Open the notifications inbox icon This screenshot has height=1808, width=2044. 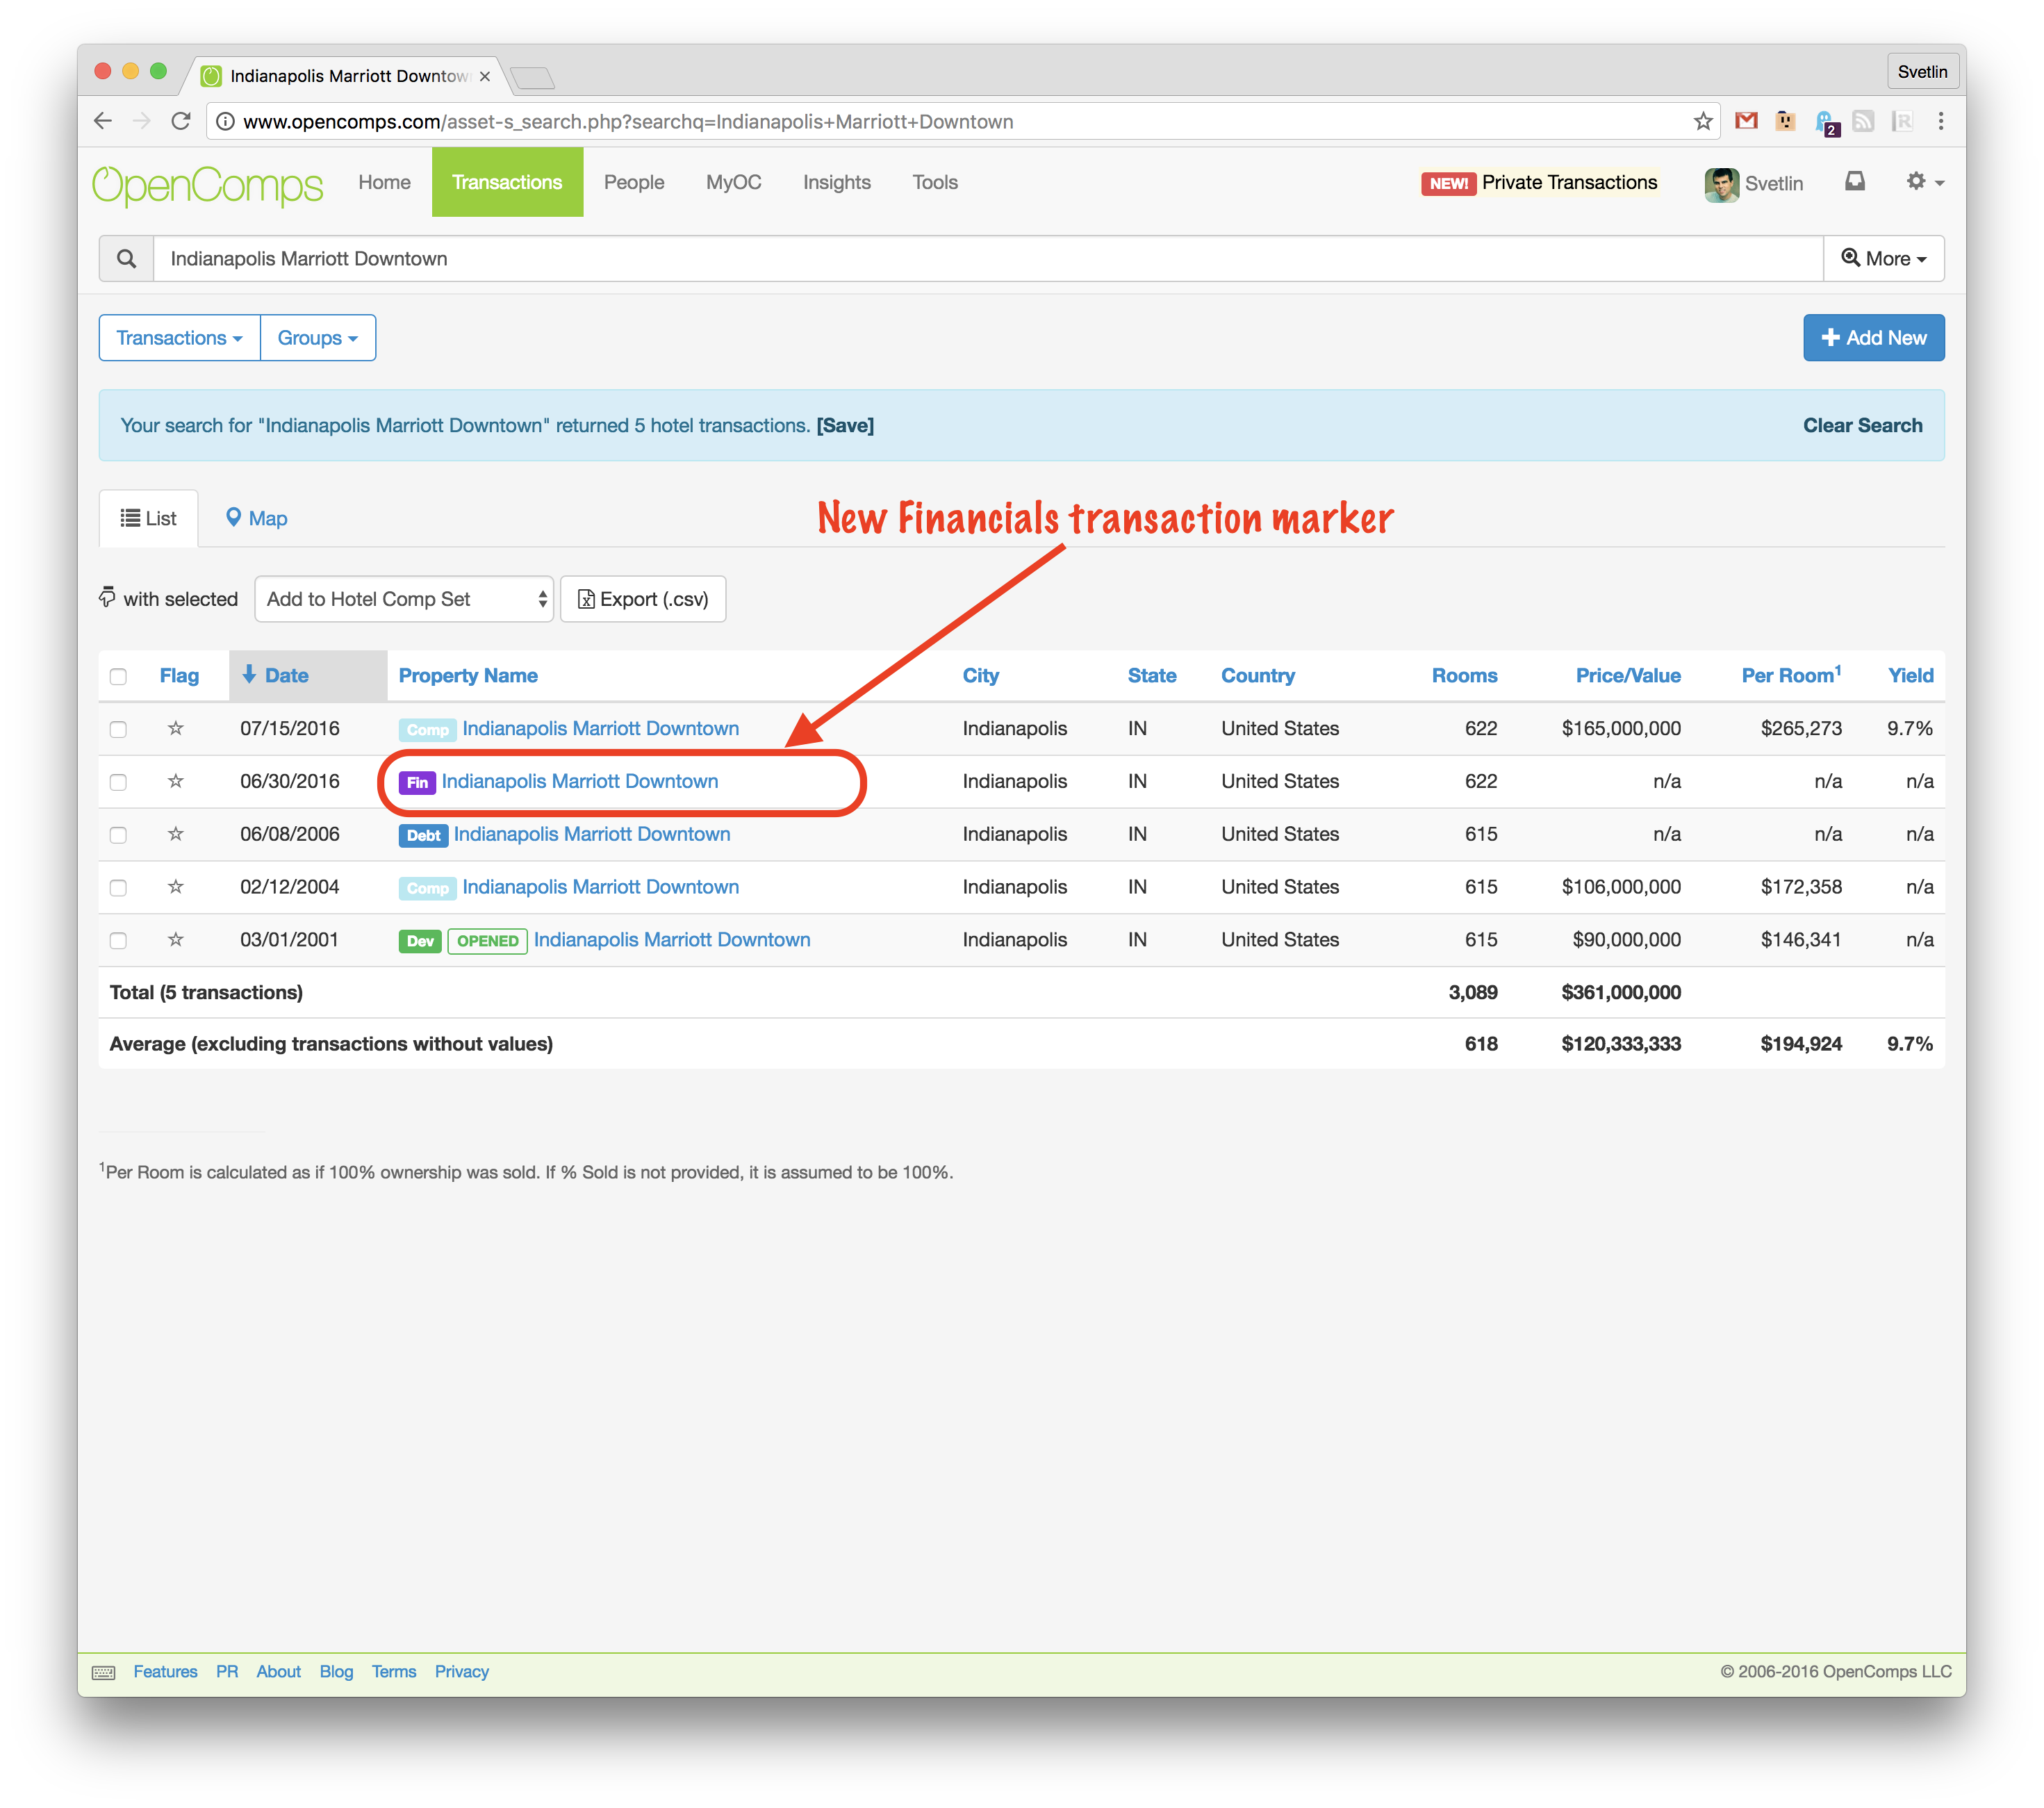click(x=1855, y=181)
